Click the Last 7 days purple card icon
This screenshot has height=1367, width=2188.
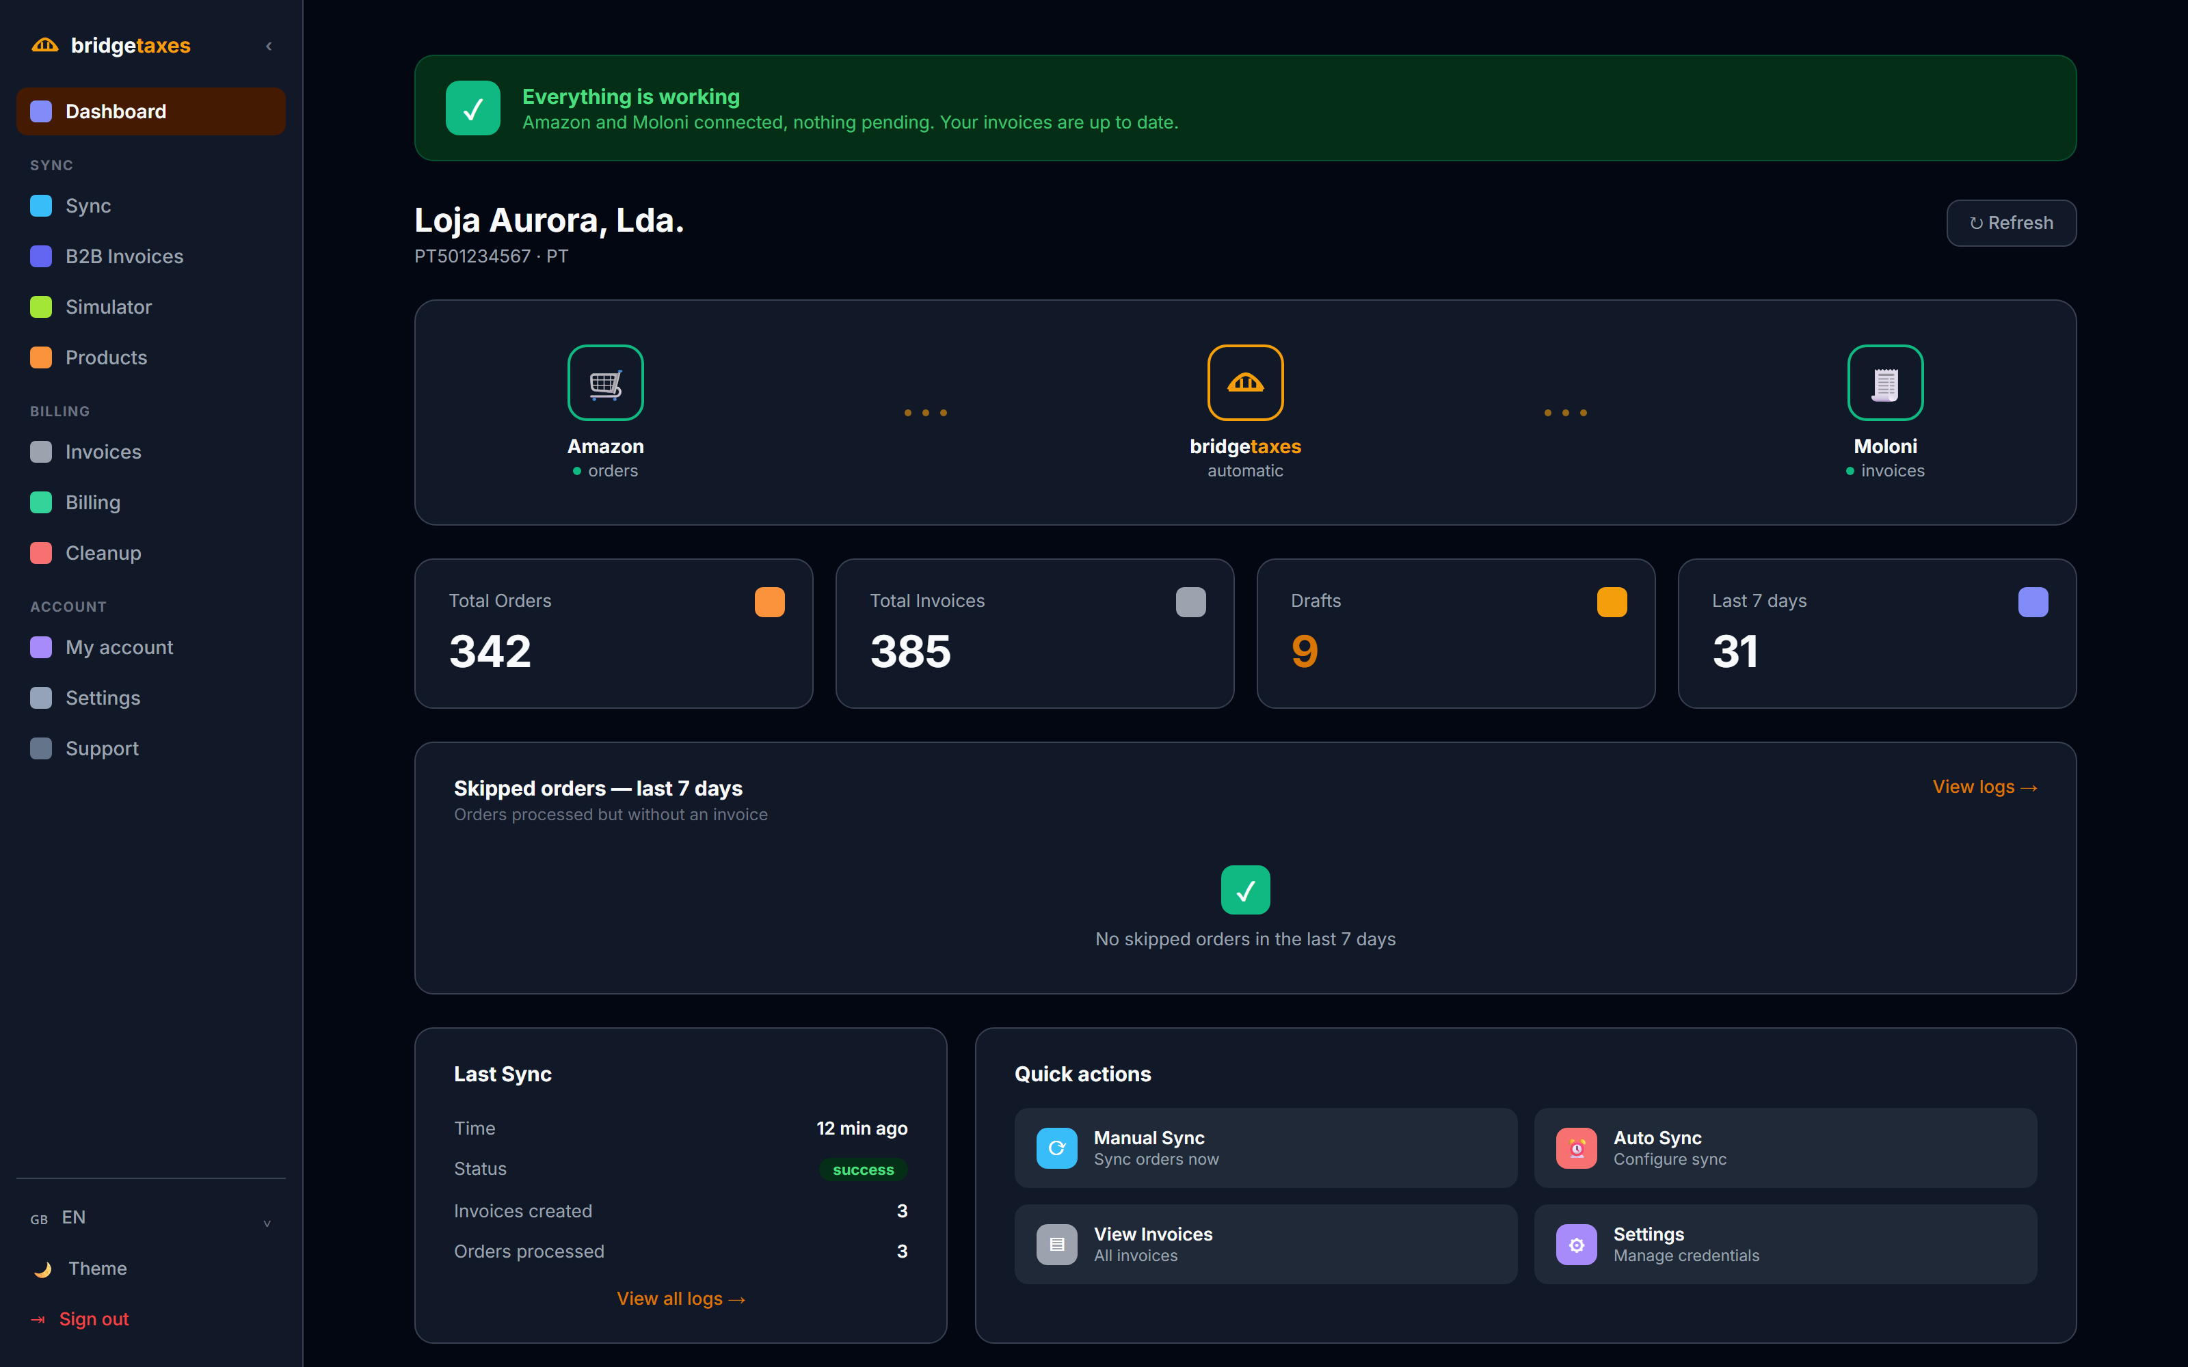tap(2033, 602)
